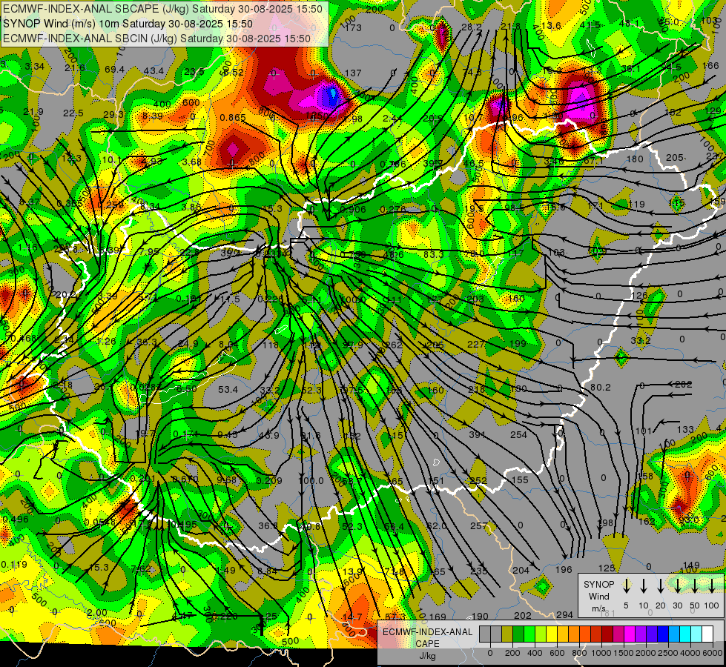The image size is (726, 667).
Task: Click the 1500 tick label in CAPE legend
Action: coord(624,653)
